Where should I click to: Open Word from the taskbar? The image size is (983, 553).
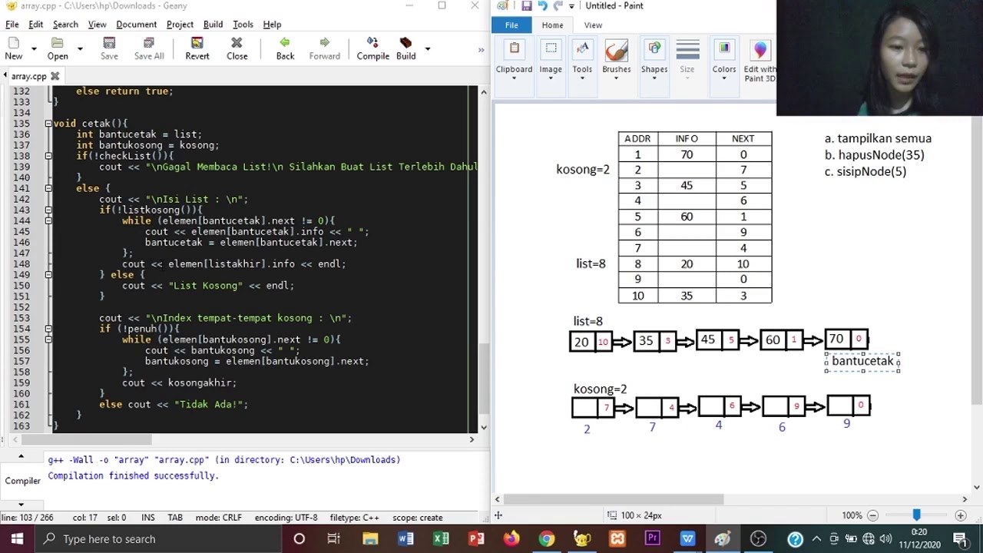click(x=405, y=538)
